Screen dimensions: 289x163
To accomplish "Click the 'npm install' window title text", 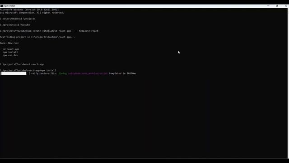I will tap(9, 6).
